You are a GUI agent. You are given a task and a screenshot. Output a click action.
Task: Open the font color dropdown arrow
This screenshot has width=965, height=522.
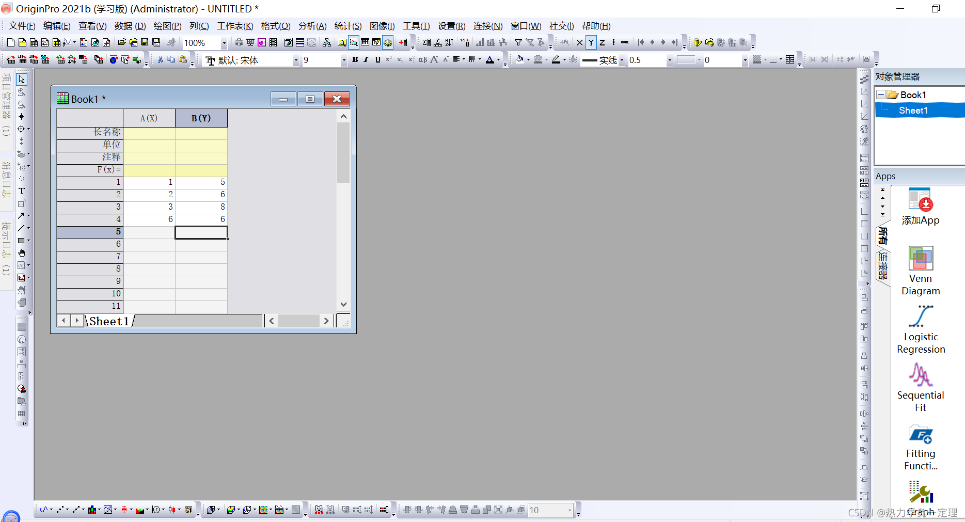pos(498,60)
